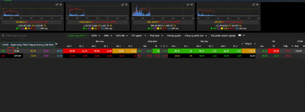305x112 pixels.
Task: Open the VN30 dropdown
Action: click(x=95, y=36)
